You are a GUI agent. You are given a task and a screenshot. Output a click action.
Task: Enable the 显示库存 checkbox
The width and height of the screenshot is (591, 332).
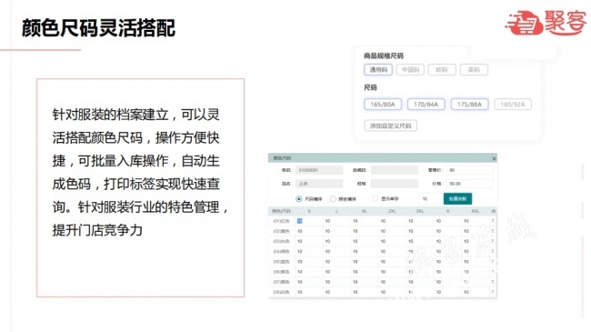click(375, 198)
